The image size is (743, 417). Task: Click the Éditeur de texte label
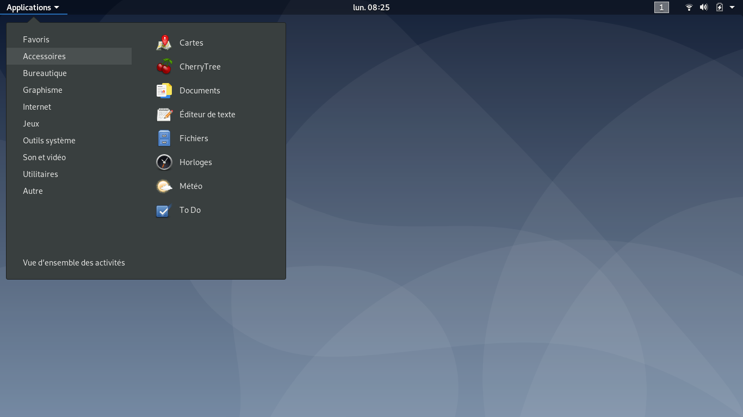(207, 115)
